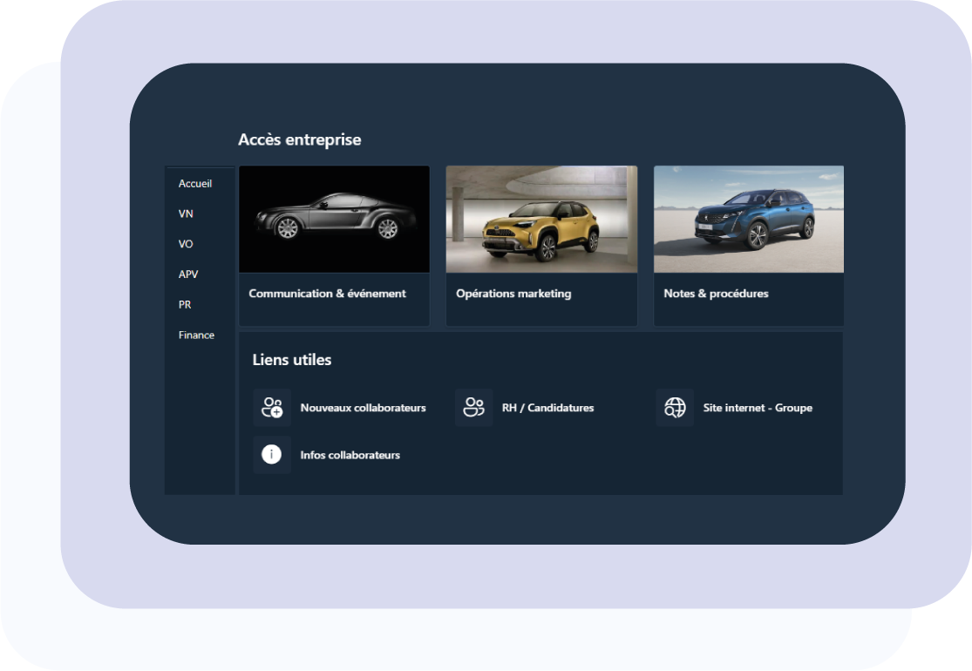972x671 pixels.
Task: Click the Accès entreprise heading
Action: 299,139
